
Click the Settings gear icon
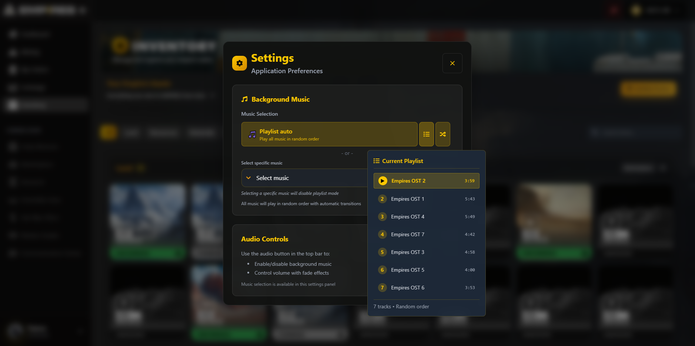click(240, 63)
